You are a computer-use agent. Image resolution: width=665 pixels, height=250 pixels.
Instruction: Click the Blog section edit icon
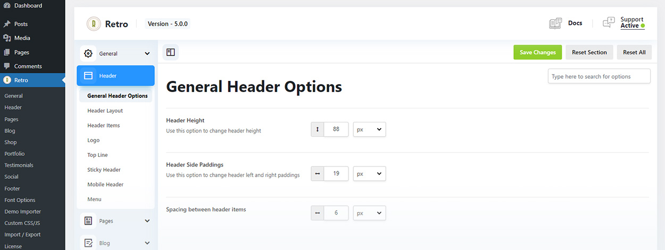(88, 243)
